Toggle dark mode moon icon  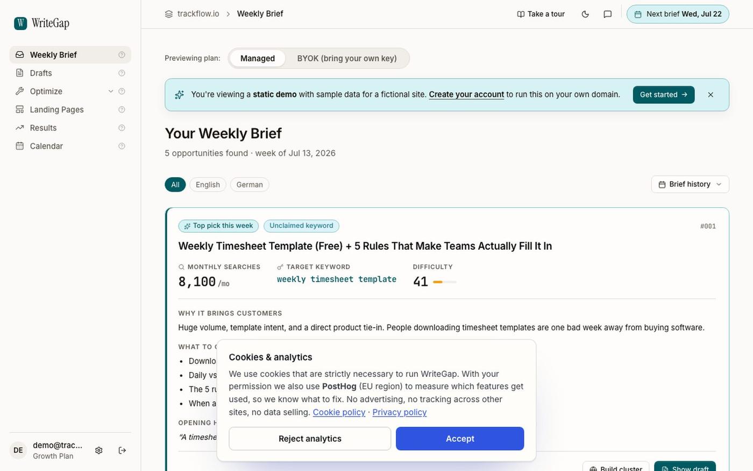point(585,14)
